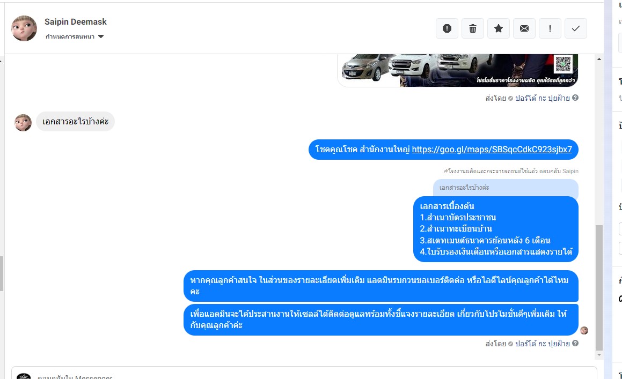Focus the reply in Messenger input field
Viewport: 622px width, 379px height.
[304, 375]
